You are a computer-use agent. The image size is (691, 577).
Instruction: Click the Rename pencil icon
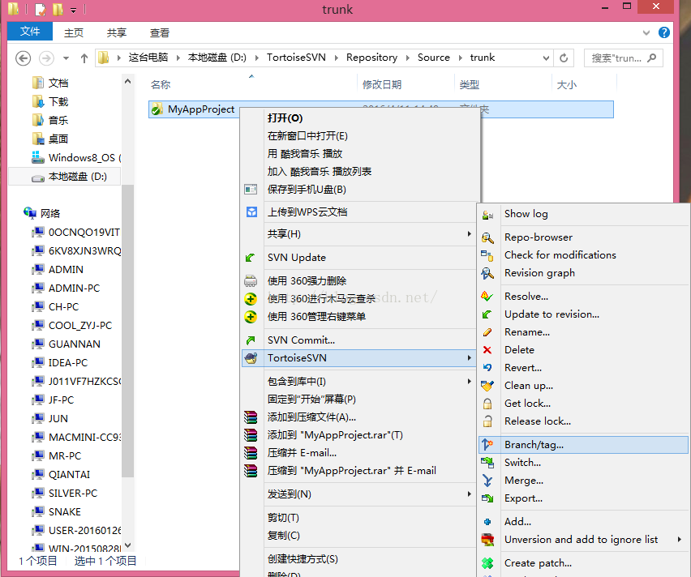tap(487, 332)
